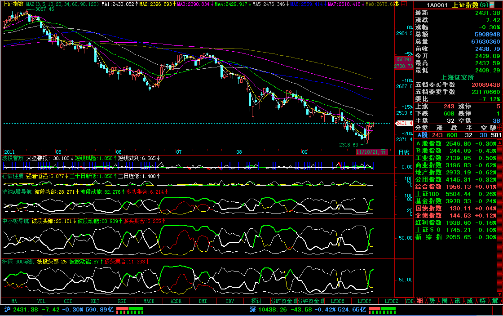Click the A股 category row
503x316 pixels.
[458, 135]
